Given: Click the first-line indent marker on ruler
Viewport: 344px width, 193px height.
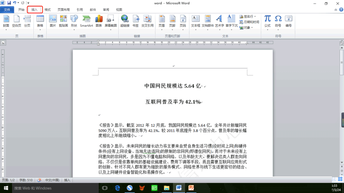Looking at the screenshot, I should point(98,41).
